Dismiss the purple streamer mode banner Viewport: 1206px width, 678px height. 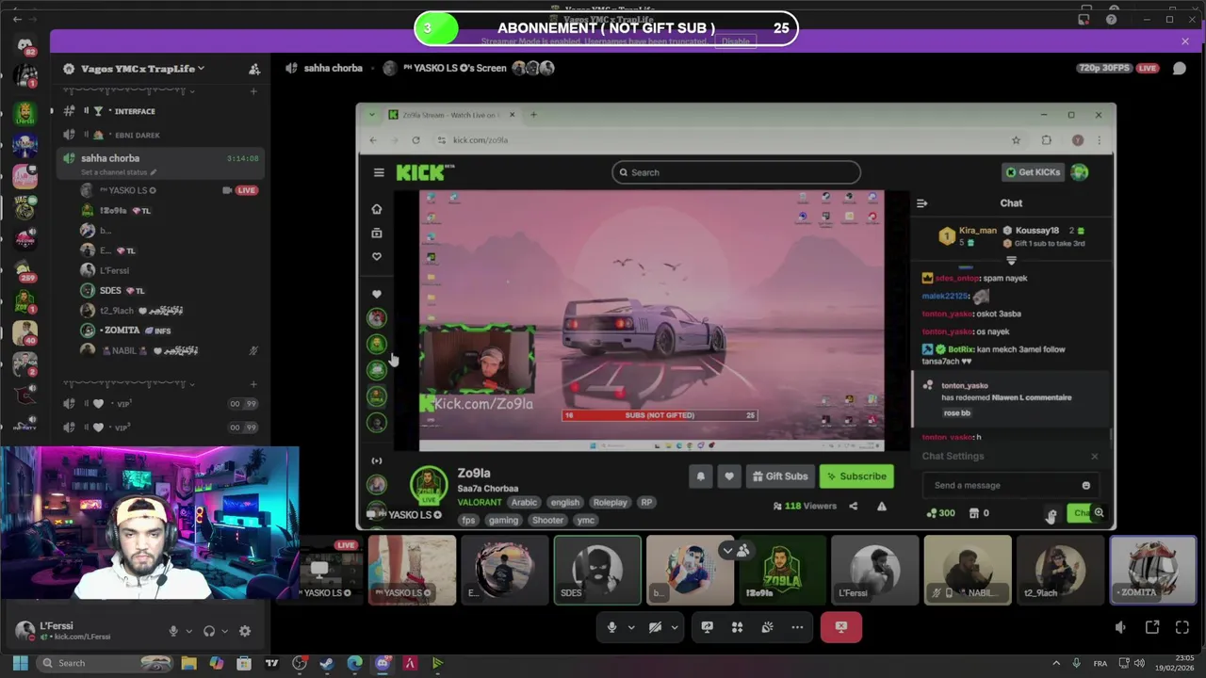click(1184, 41)
